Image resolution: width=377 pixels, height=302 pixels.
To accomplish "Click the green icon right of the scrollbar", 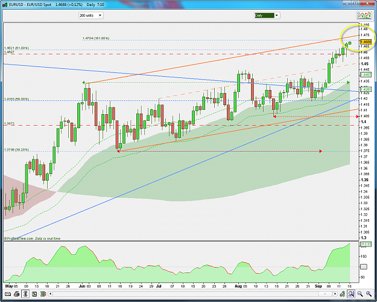I will click(343, 294).
